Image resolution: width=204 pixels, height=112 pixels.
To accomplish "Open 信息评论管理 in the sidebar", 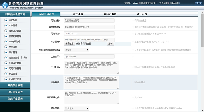I will pyautogui.click(x=15, y=31).
